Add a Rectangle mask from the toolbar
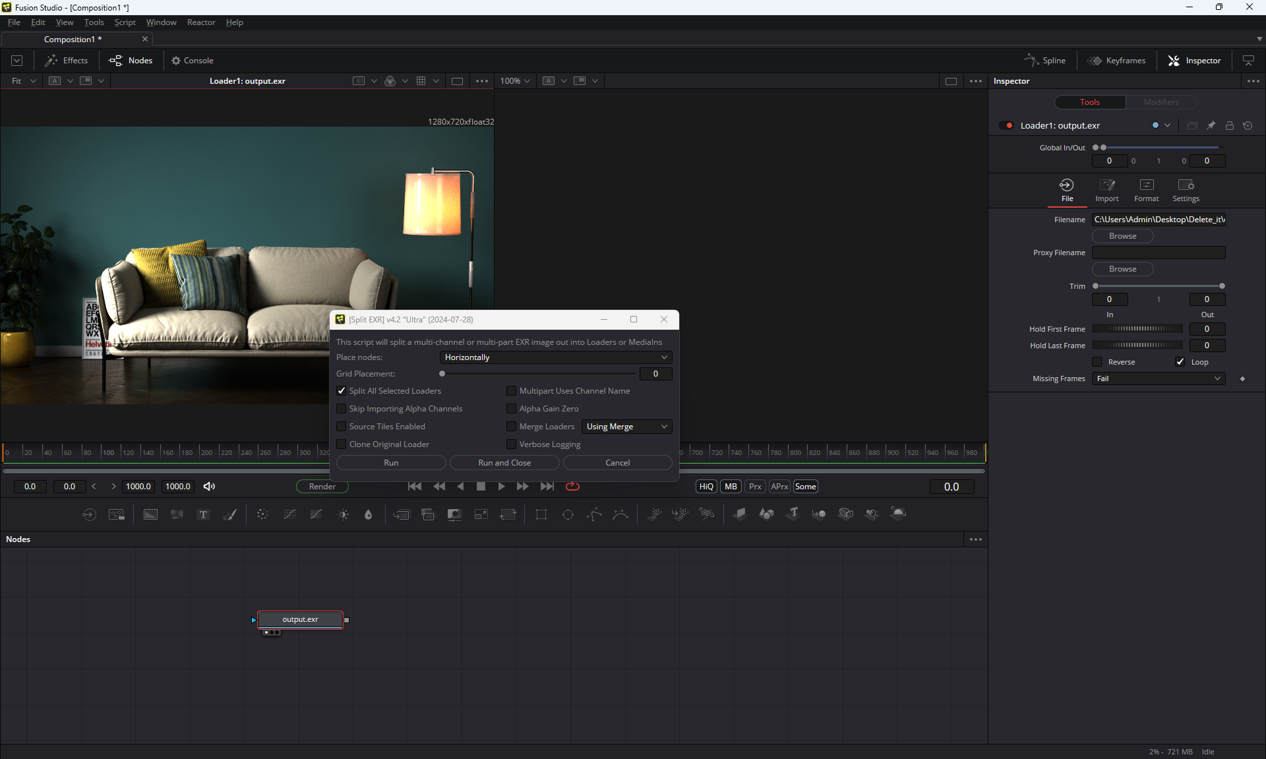Image resolution: width=1266 pixels, height=759 pixels. coord(541,514)
